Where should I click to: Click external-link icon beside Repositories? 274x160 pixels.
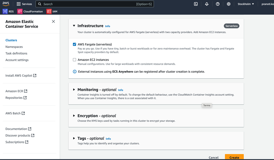pyautogui.click(x=25, y=98)
